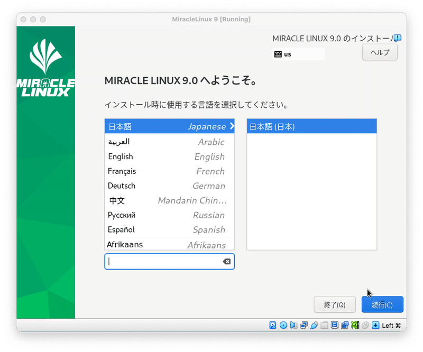This screenshot has width=423, height=352.
Task: Select Español Spanish in the language list
Action: pos(169,229)
